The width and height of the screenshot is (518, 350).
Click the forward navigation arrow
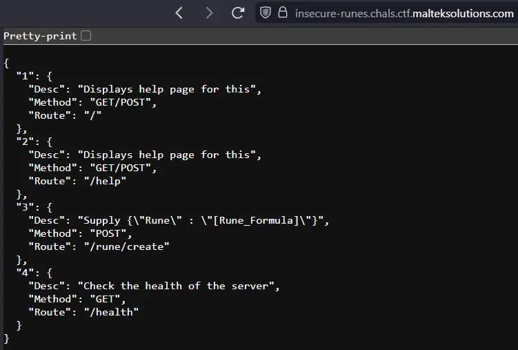[x=209, y=13]
